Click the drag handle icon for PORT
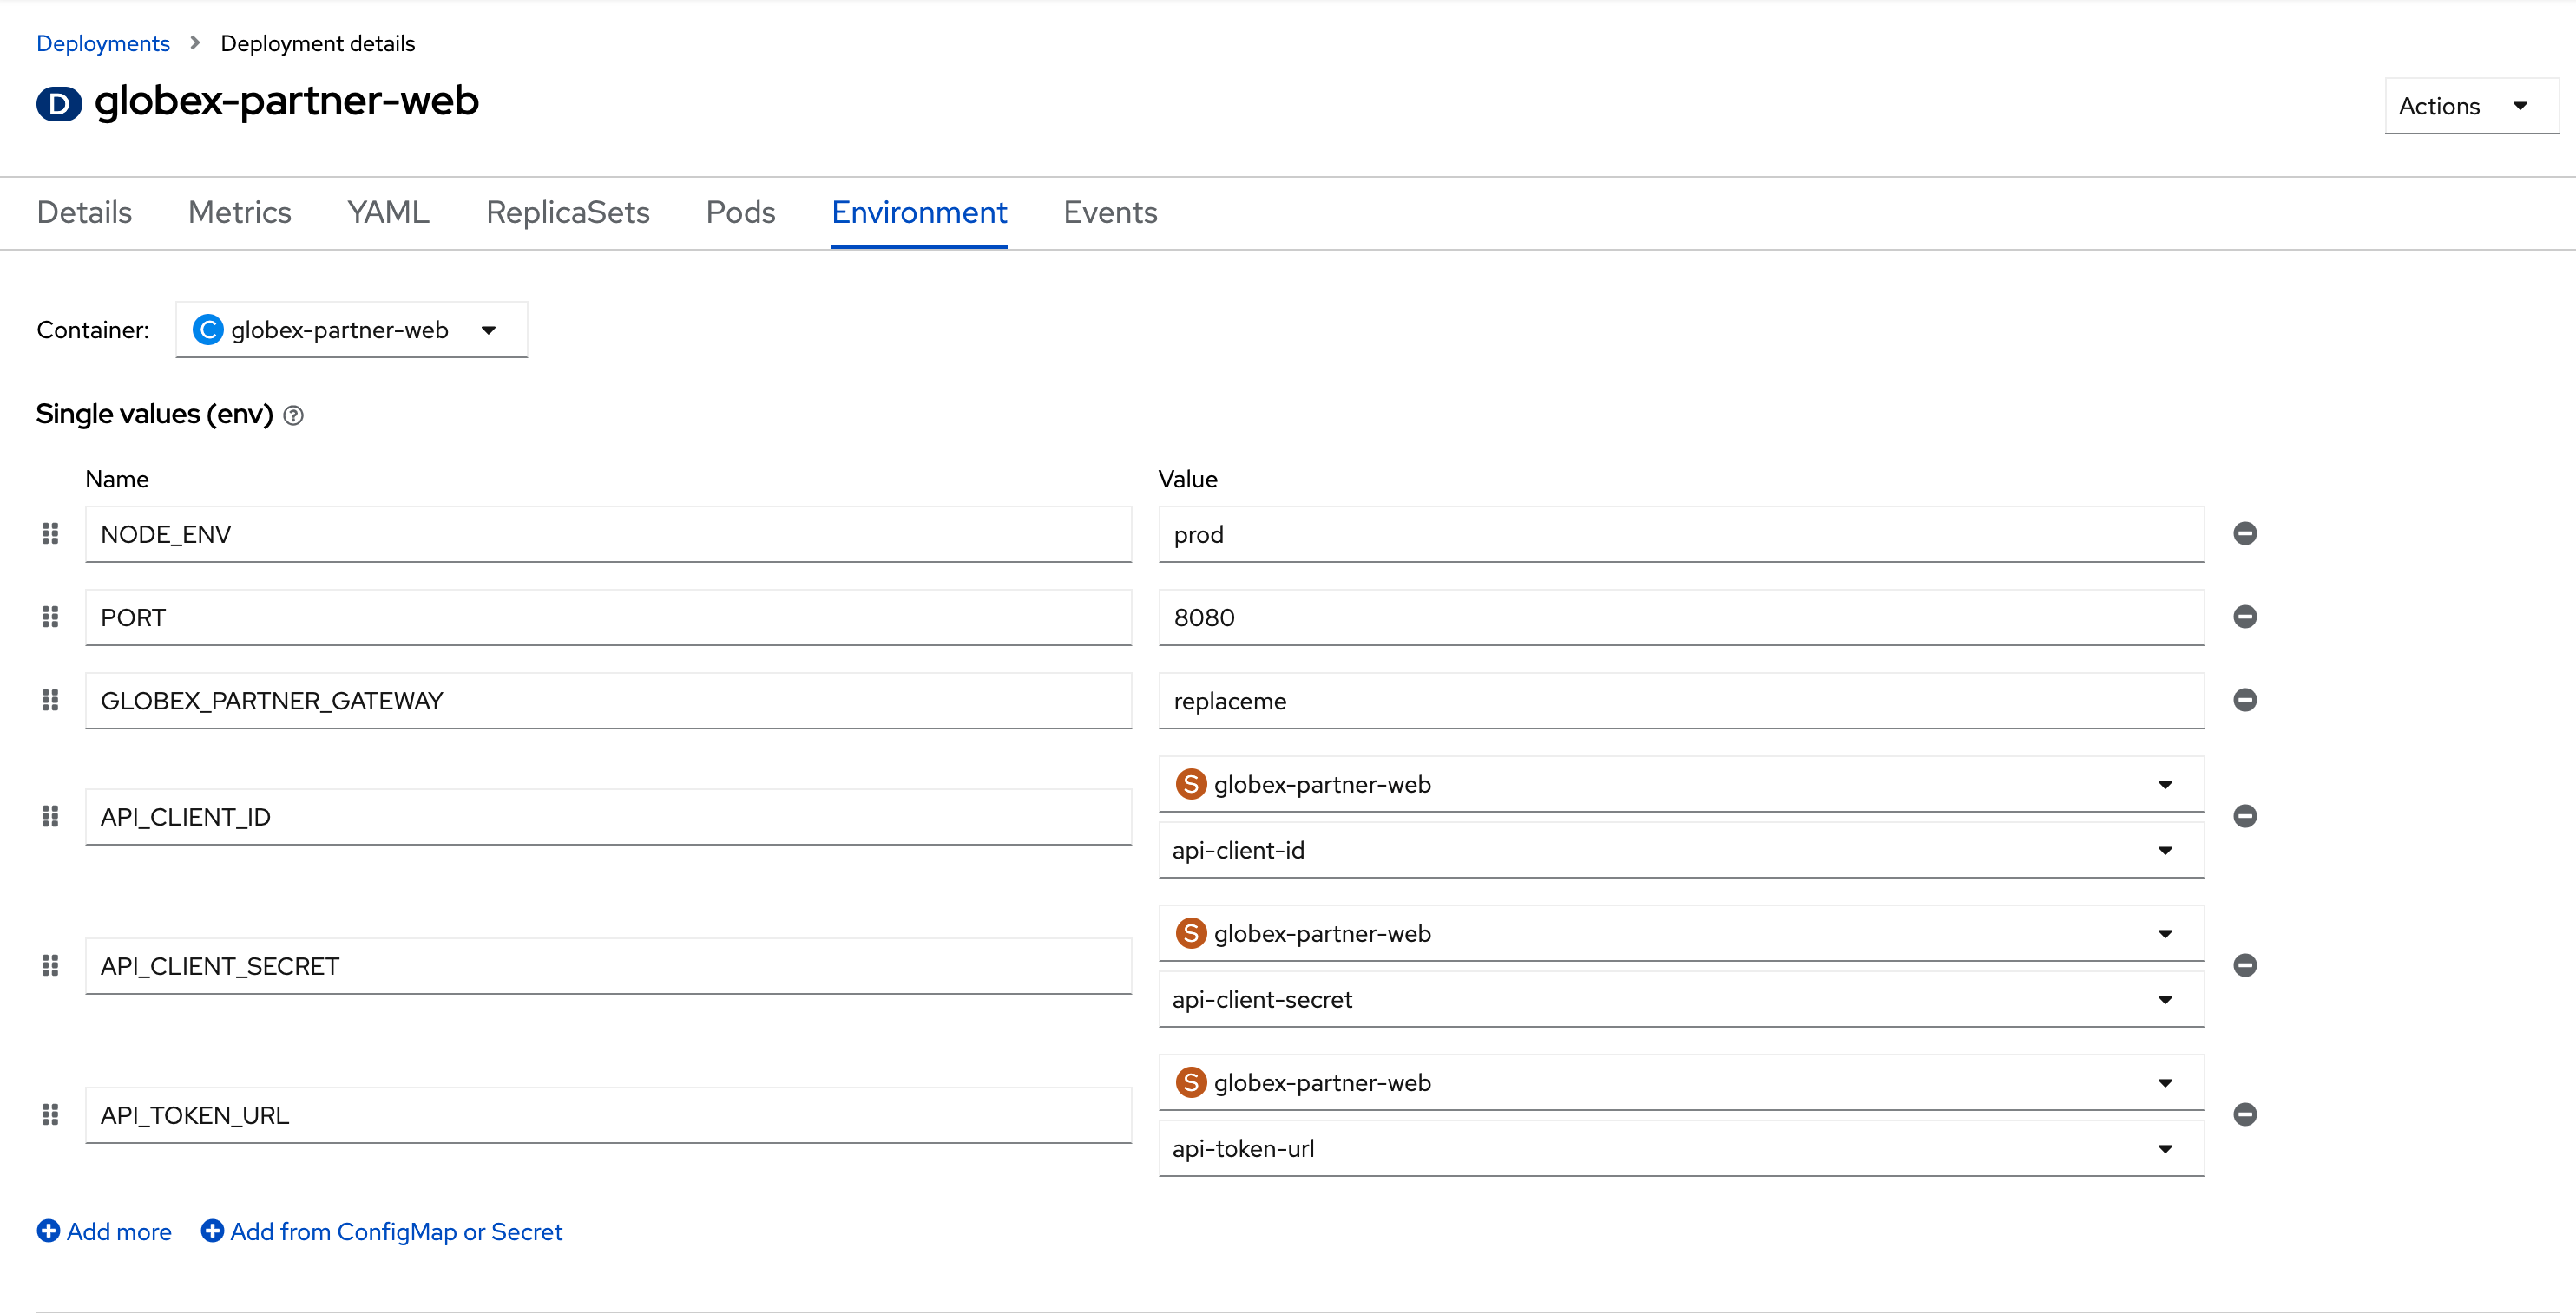This screenshot has height=1313, width=2576. [50, 617]
